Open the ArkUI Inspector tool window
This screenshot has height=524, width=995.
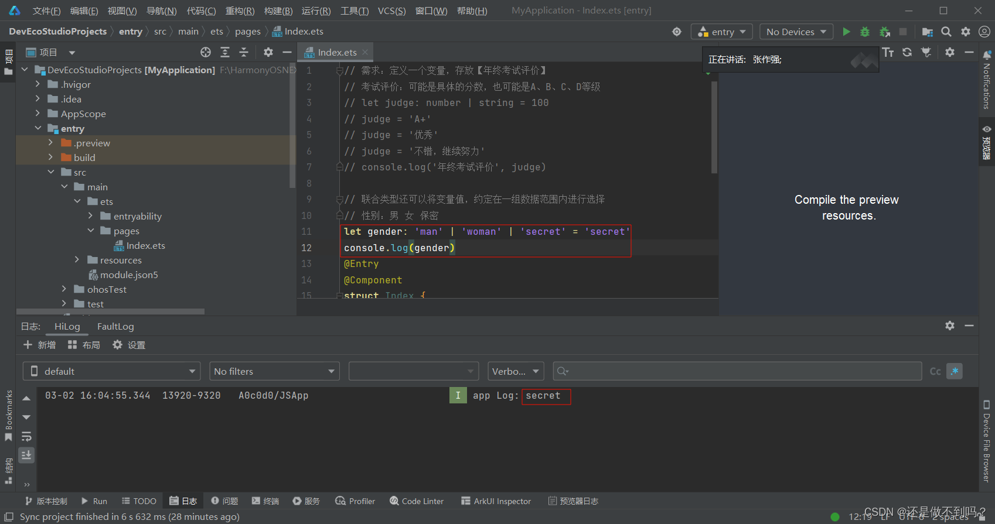point(496,501)
